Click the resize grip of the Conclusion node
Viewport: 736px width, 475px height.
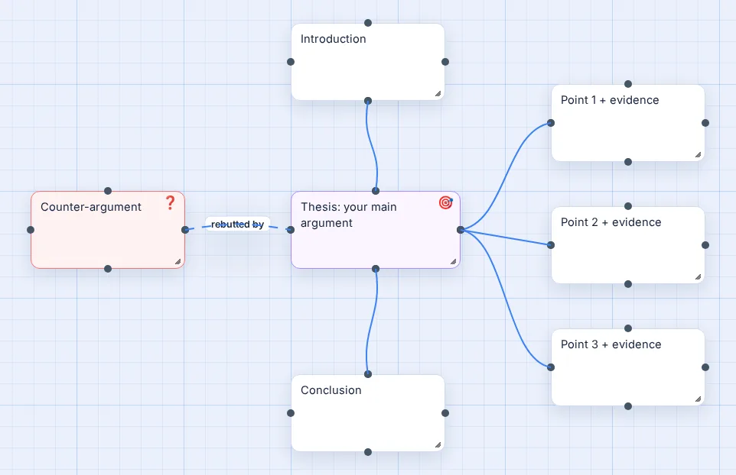point(438,444)
